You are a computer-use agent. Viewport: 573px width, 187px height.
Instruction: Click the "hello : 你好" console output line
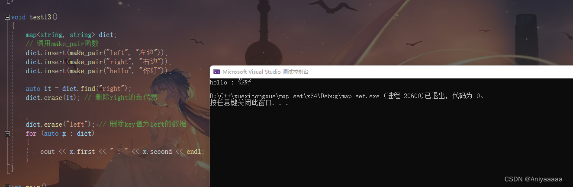click(230, 82)
